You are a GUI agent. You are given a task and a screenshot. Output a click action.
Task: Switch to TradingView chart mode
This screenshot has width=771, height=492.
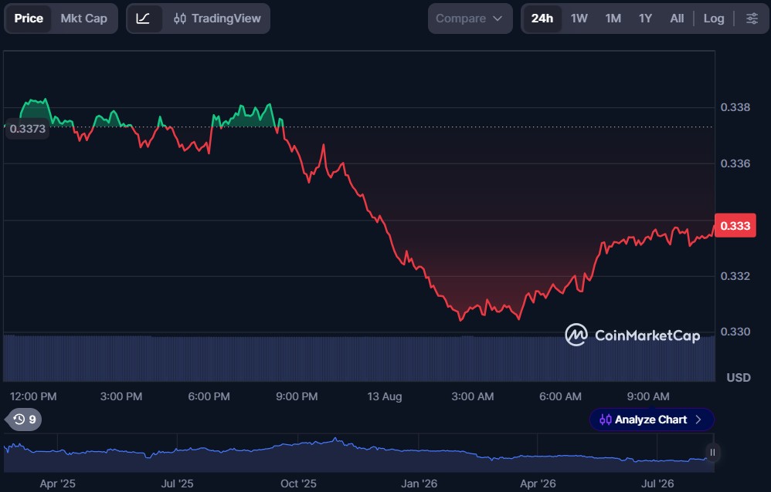click(217, 19)
